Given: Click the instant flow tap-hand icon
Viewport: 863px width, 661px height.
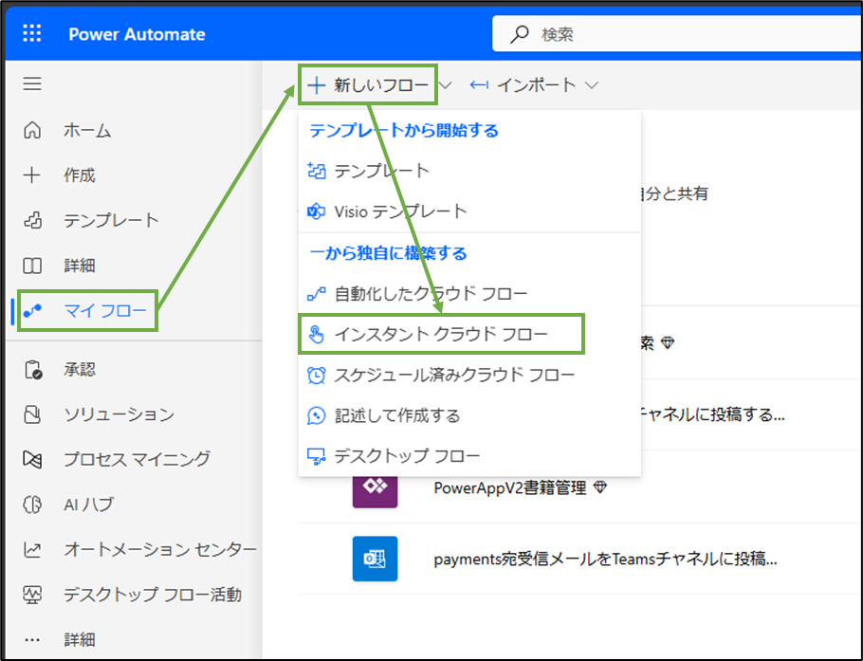Looking at the screenshot, I should [316, 334].
